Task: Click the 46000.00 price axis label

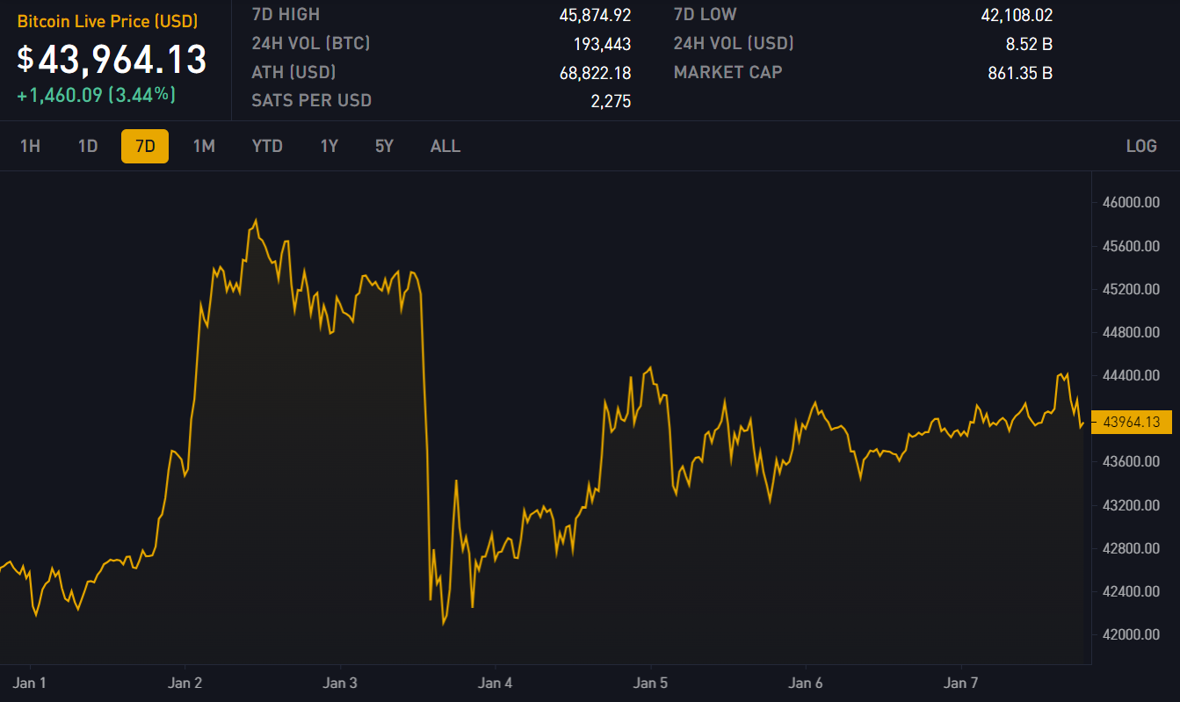Action: 1131,203
